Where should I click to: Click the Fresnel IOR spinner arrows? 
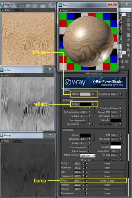point(120,112)
